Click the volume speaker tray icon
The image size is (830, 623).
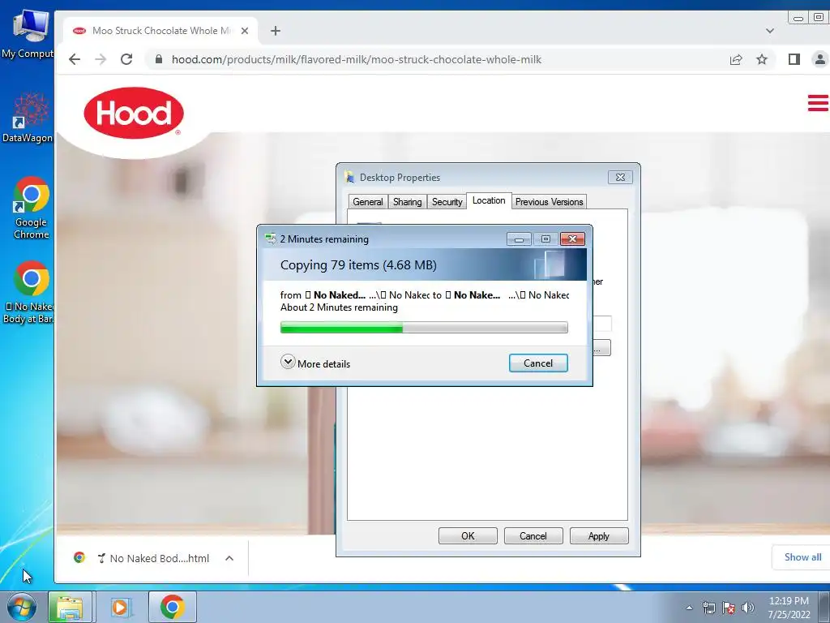click(x=748, y=608)
